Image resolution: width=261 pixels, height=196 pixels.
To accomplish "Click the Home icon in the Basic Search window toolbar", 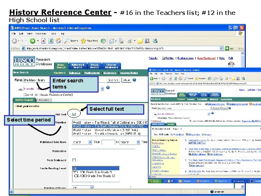I will point(58,41).
